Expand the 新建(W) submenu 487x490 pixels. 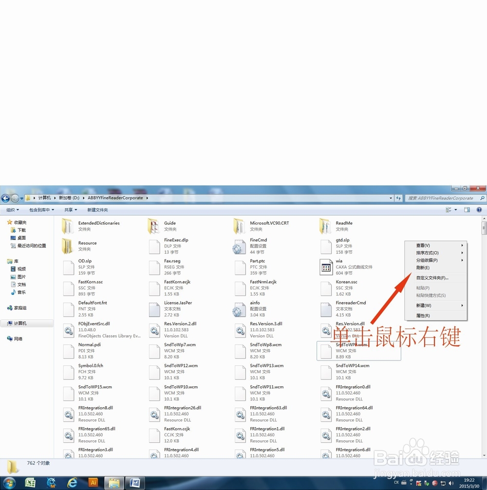point(436,305)
